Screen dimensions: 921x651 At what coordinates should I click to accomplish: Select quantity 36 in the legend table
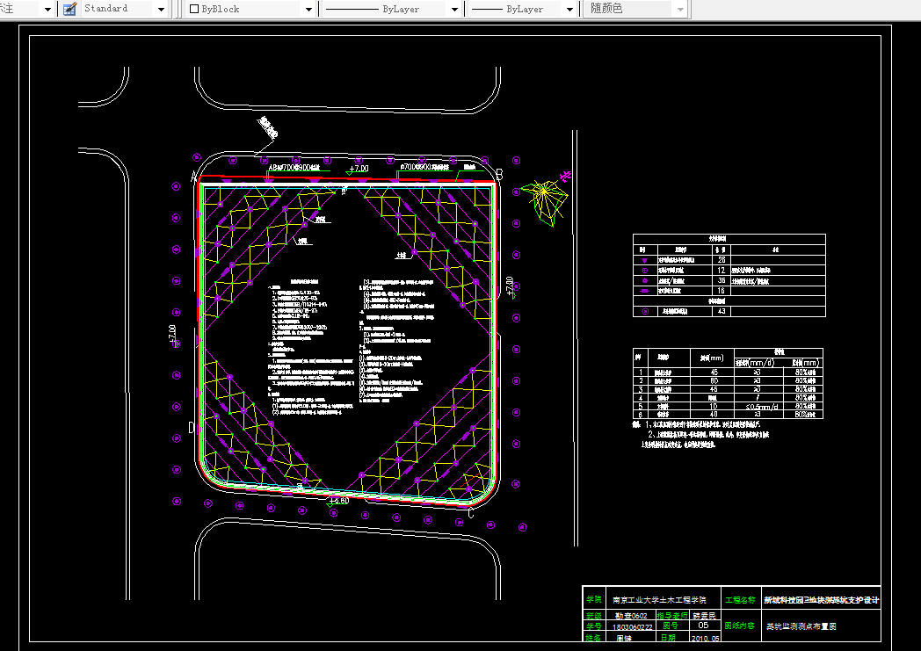pyautogui.click(x=722, y=280)
